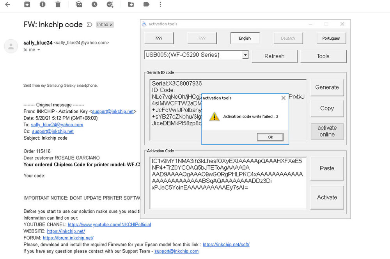Image resolution: width=390 pixels, height=259 pixels.
Task: Expand the USB005 printer port dropdown
Action: [245, 55]
